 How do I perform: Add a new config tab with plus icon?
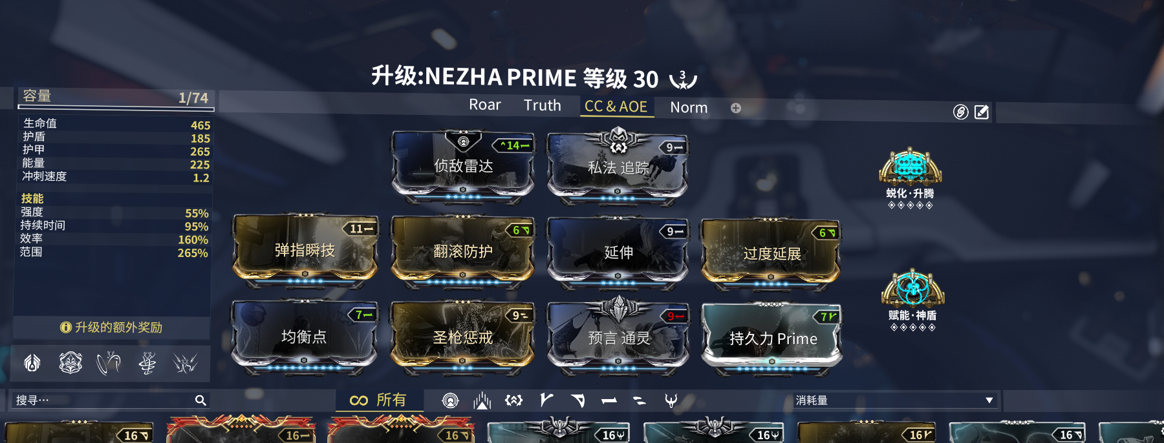pyautogui.click(x=736, y=108)
